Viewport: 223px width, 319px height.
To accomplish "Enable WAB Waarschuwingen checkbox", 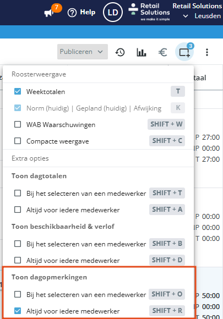I will 18,124.
